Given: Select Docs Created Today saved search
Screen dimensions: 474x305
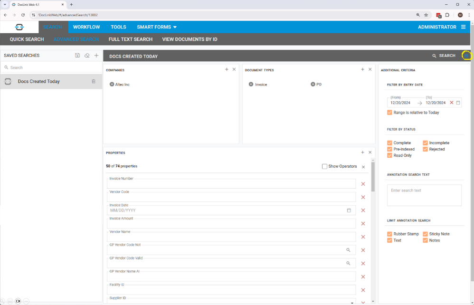Looking at the screenshot, I should pyautogui.click(x=51, y=81).
